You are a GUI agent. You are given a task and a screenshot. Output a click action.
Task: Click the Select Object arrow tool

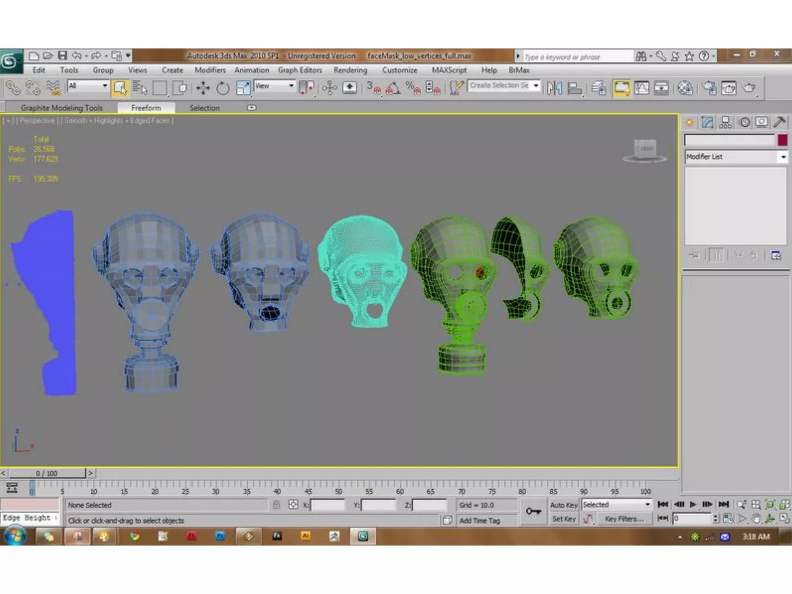point(119,88)
